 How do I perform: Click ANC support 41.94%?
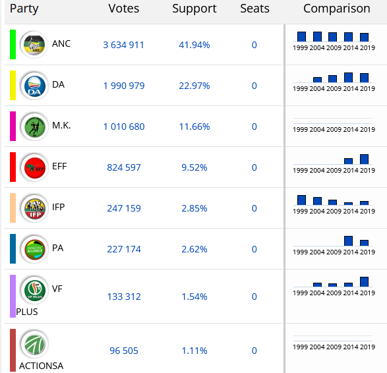(x=194, y=45)
